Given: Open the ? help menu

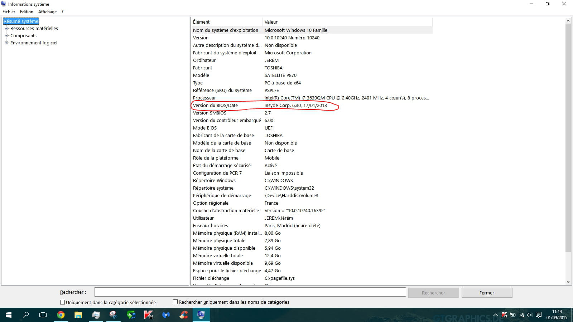Looking at the screenshot, I should [x=62, y=12].
